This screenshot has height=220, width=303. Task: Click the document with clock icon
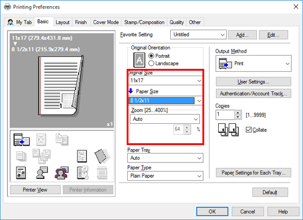click(82, 173)
